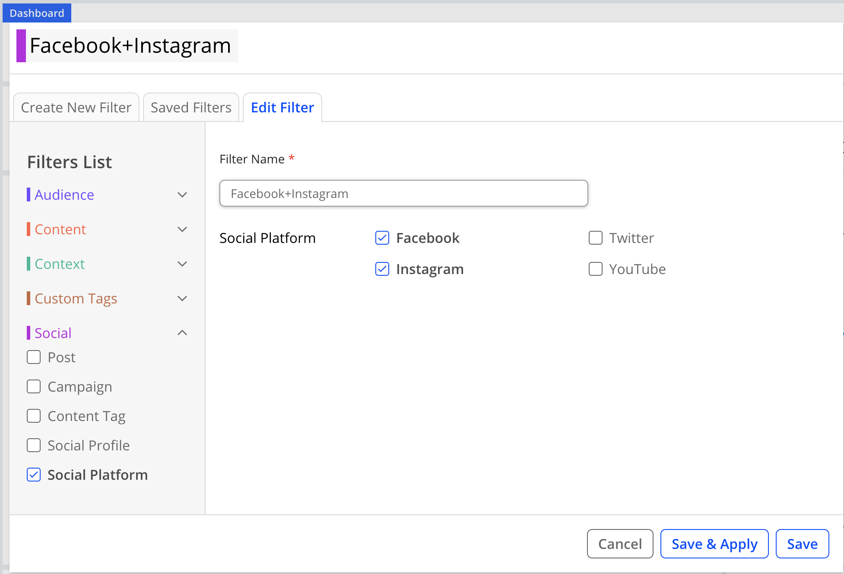Check the Twitter platform checkbox

coord(596,238)
